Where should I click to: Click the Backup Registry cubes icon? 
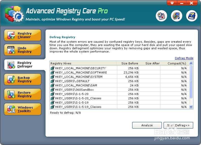click(x=11, y=80)
